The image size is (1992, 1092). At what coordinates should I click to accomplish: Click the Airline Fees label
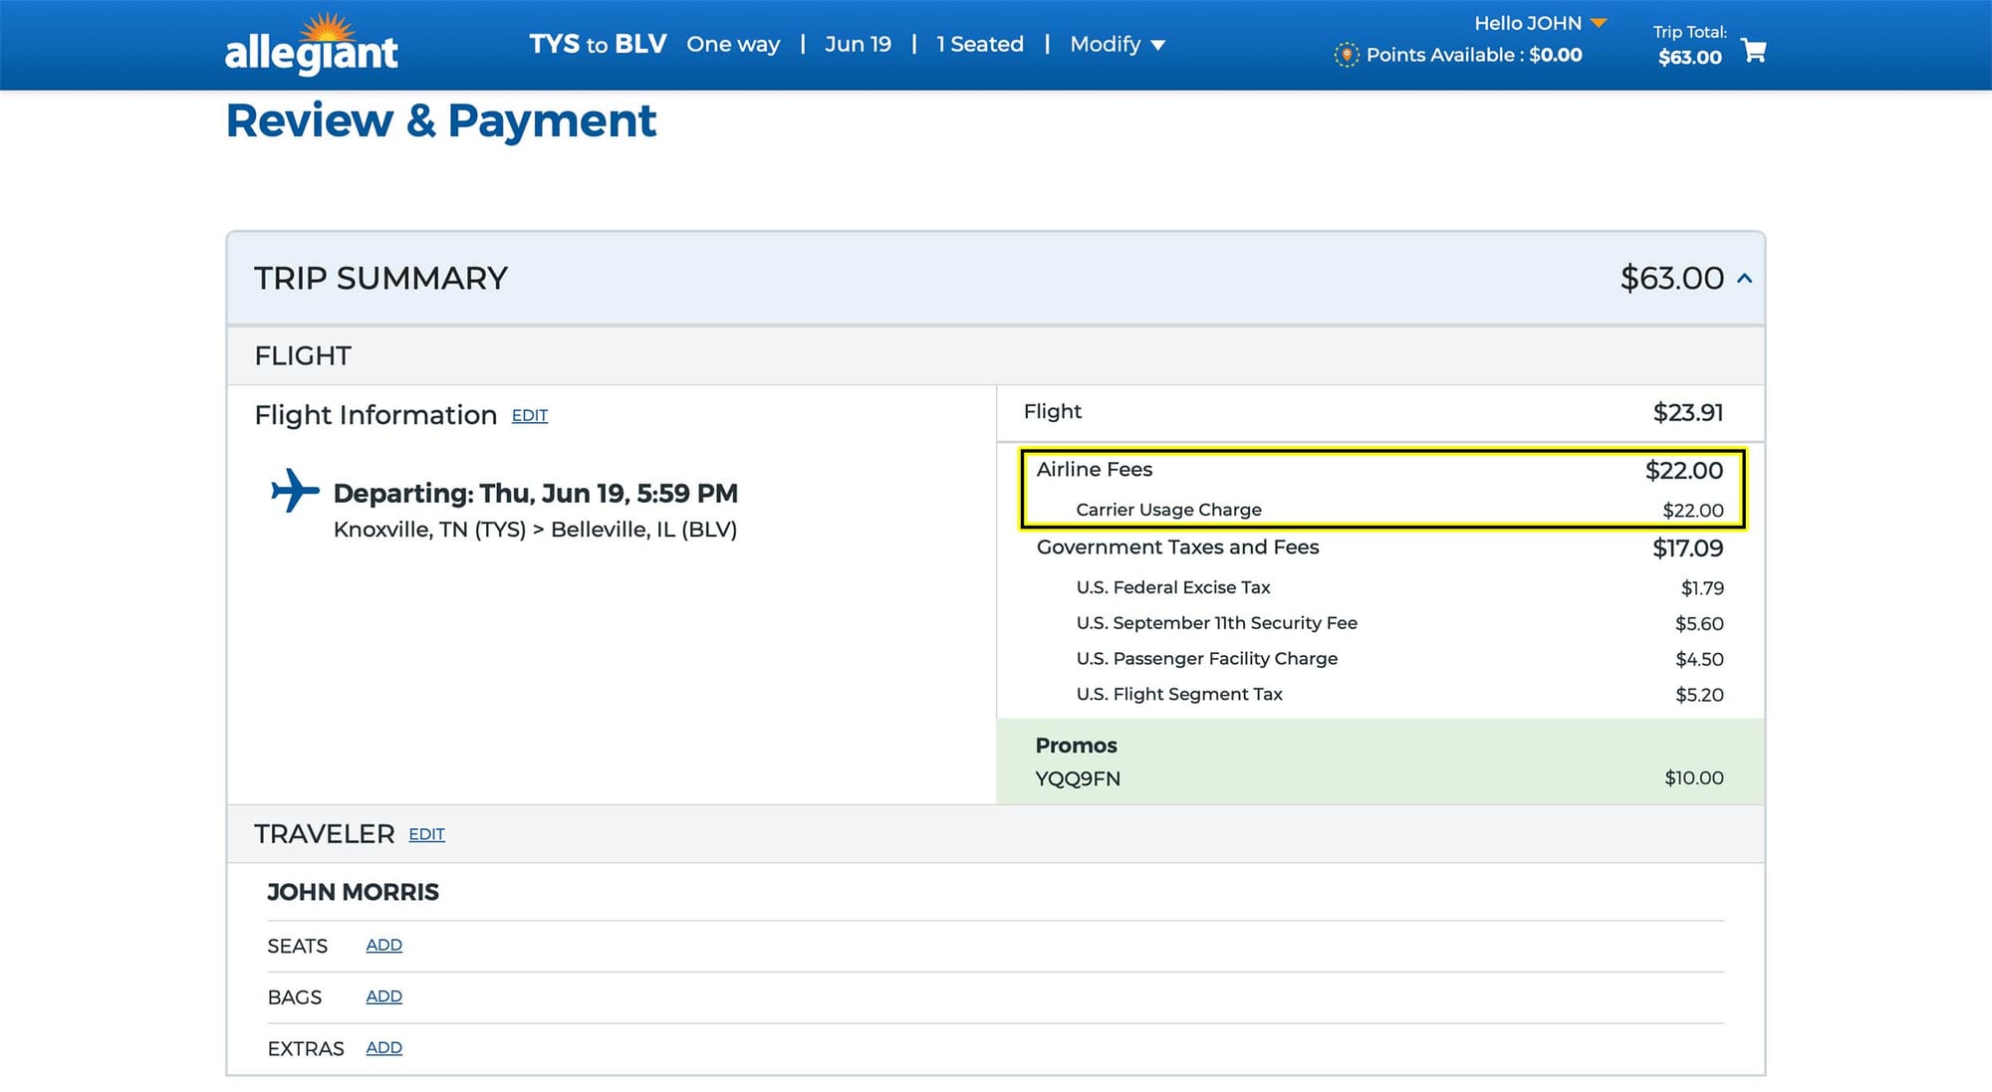(x=1094, y=469)
